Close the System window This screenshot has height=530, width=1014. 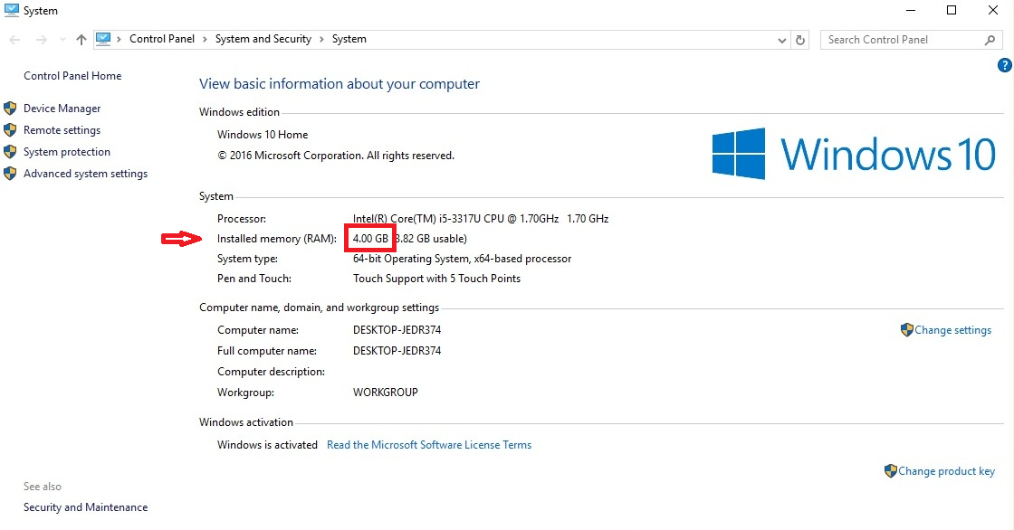pyautogui.click(x=992, y=10)
